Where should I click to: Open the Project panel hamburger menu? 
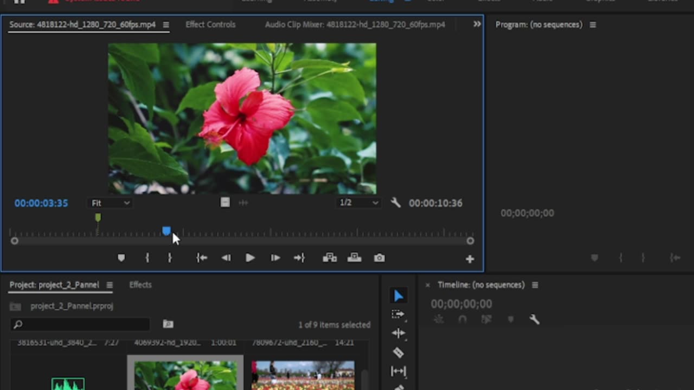tap(110, 285)
